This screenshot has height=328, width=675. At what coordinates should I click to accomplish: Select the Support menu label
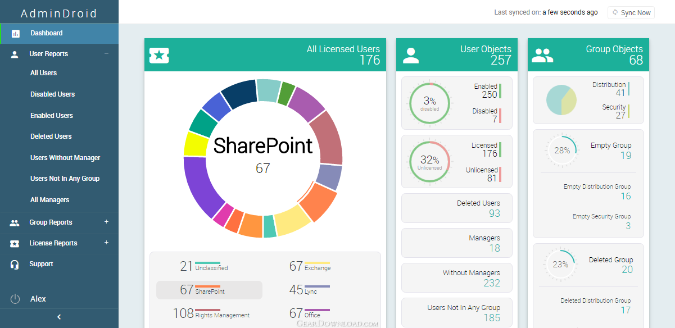click(x=41, y=264)
